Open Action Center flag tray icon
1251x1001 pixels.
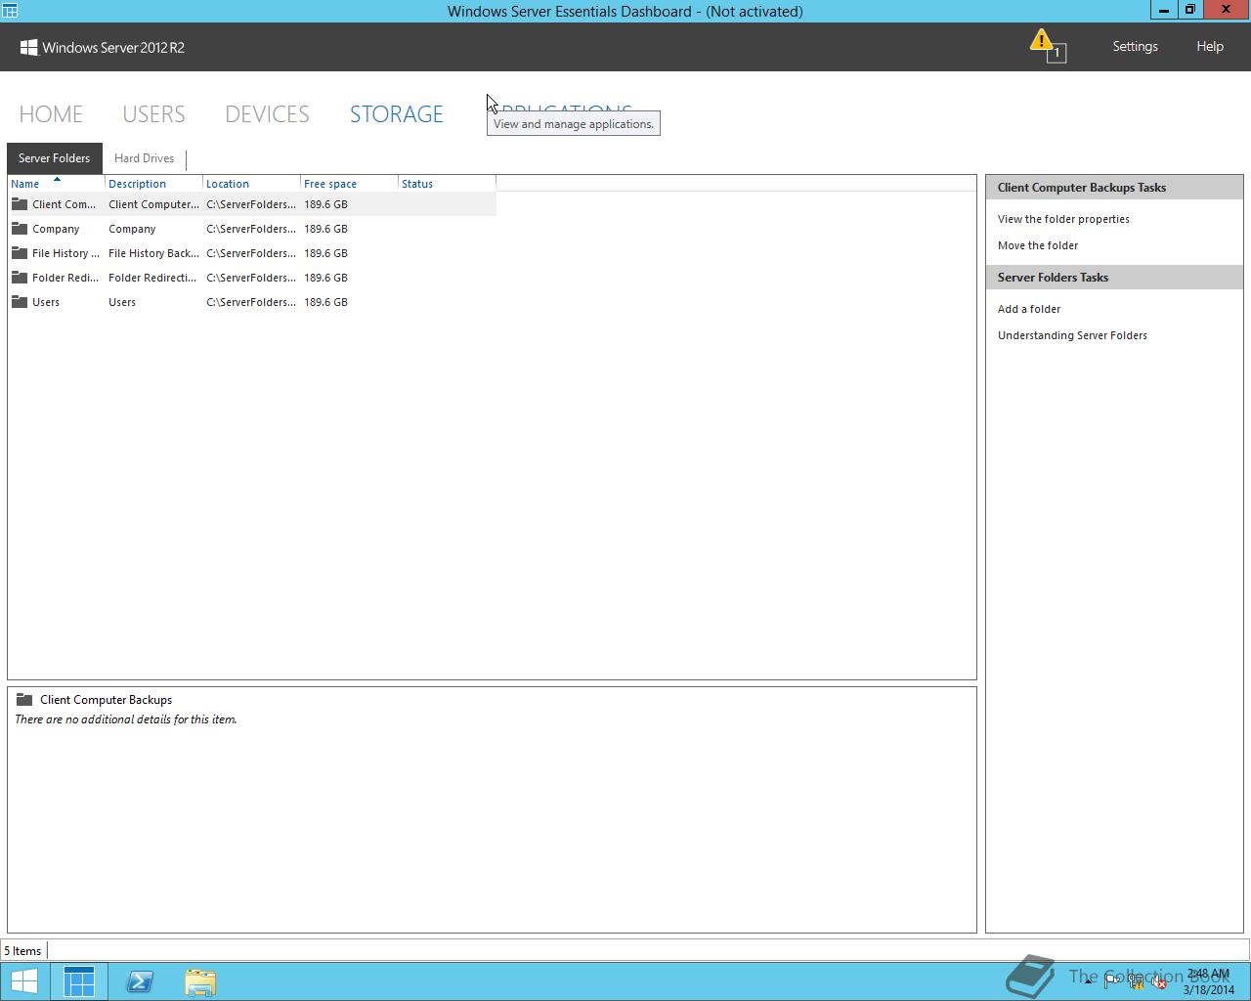tap(1112, 982)
